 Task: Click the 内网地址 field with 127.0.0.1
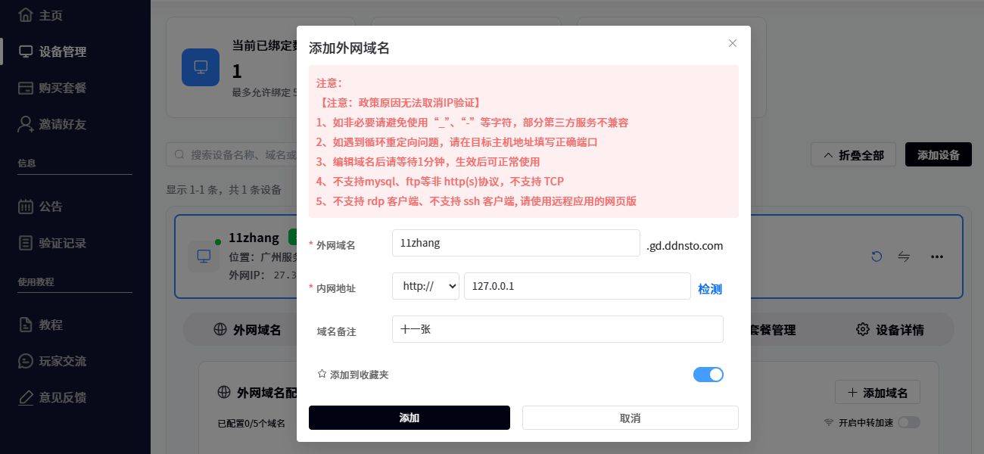(x=577, y=286)
